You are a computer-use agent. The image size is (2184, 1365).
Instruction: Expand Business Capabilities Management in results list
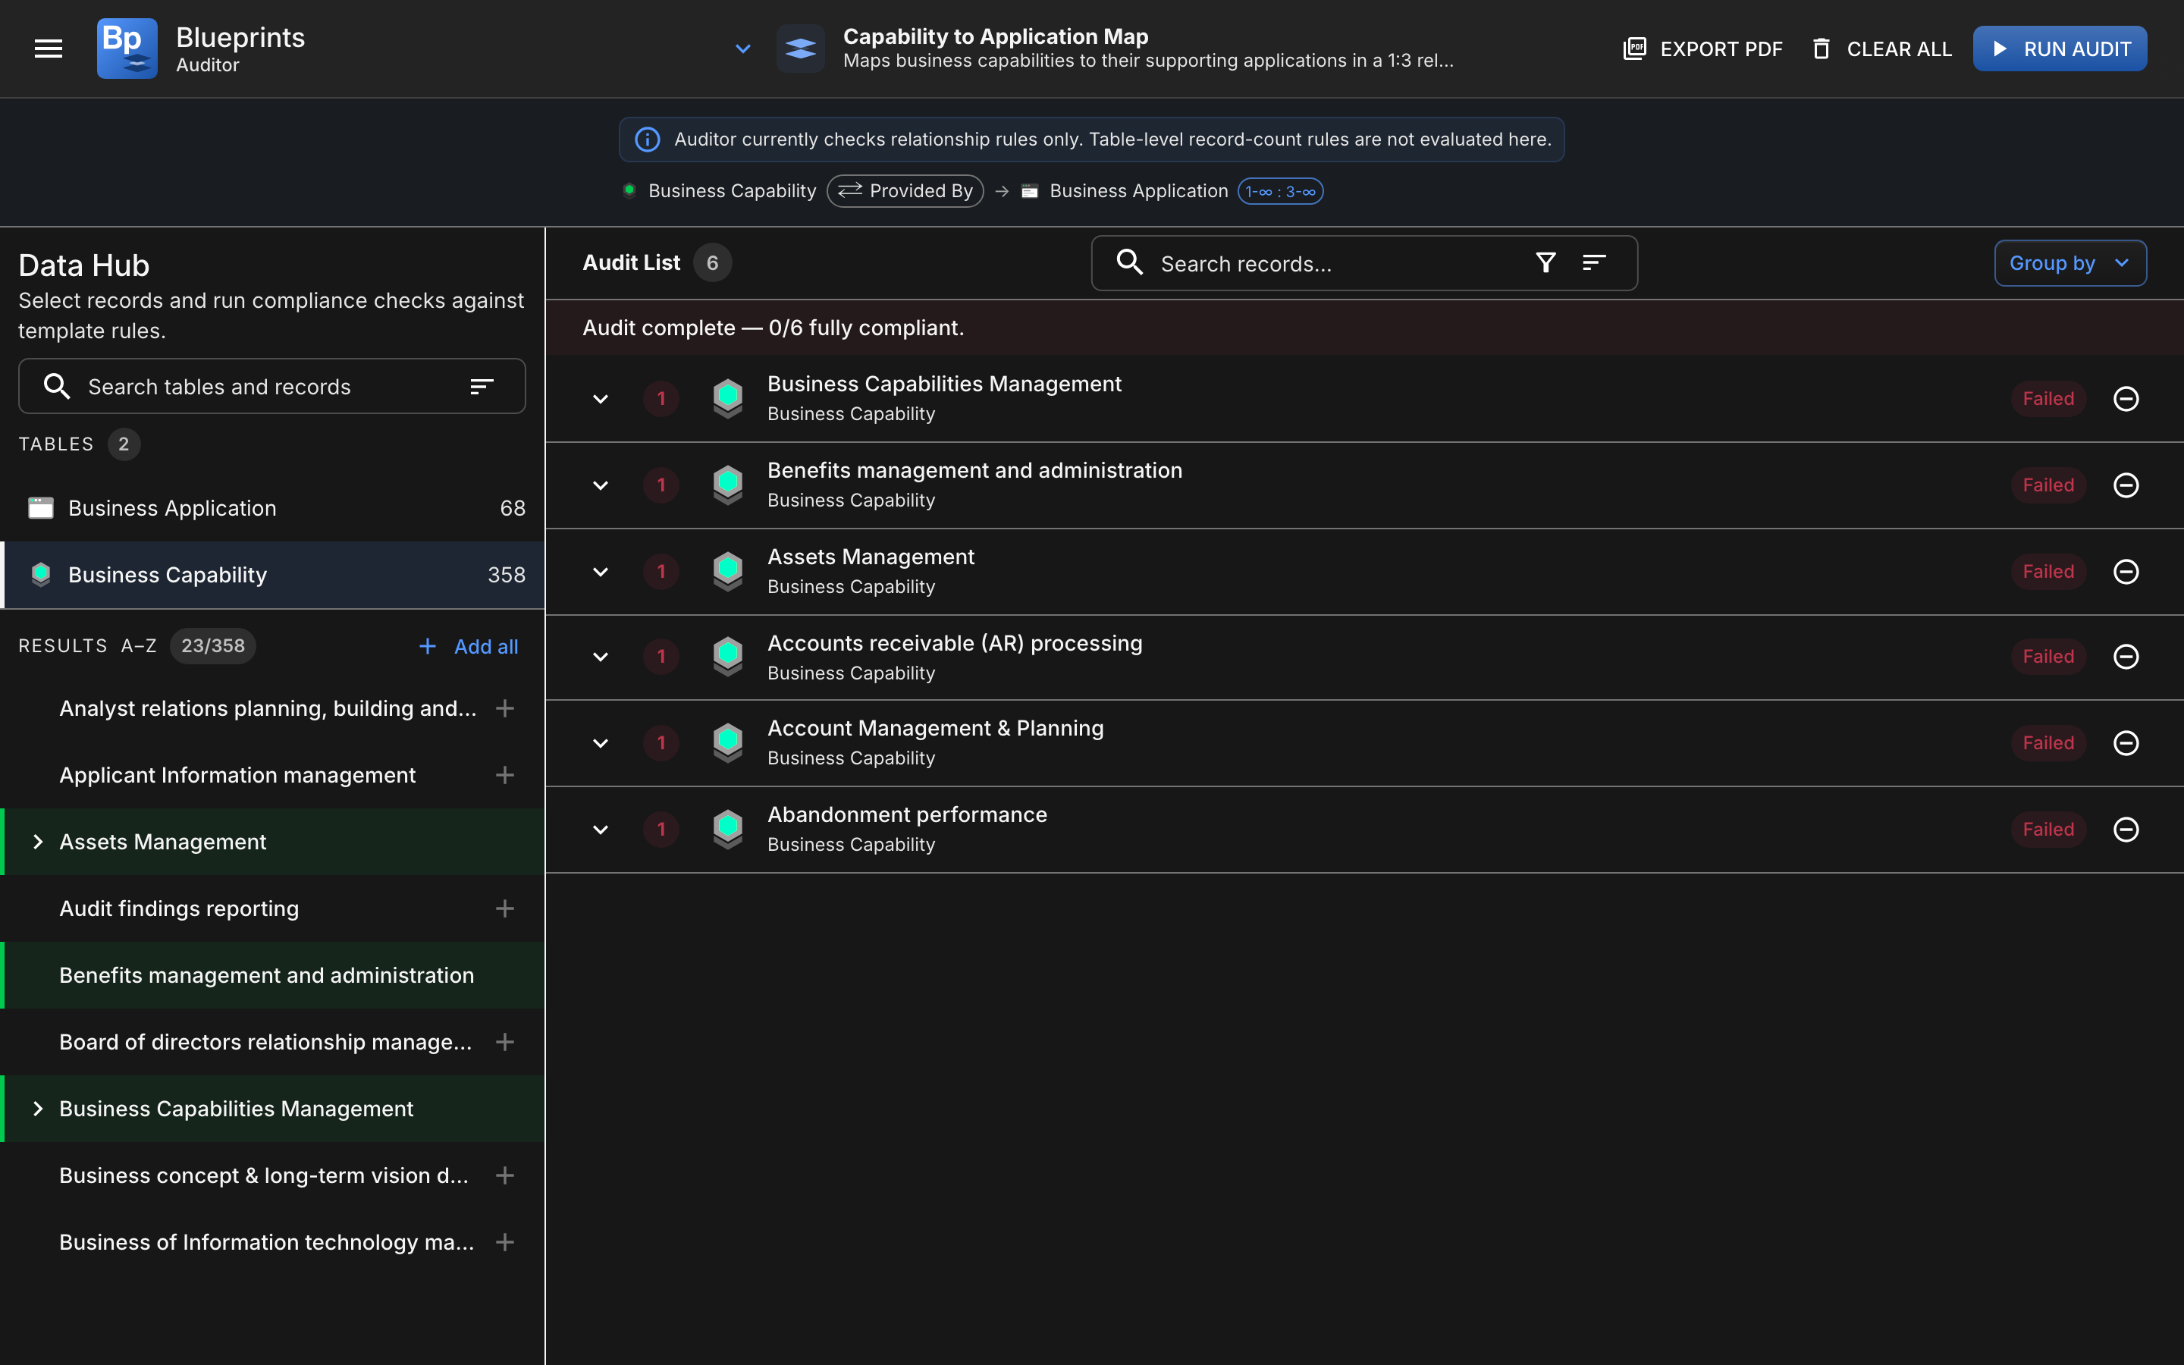[x=37, y=1109]
